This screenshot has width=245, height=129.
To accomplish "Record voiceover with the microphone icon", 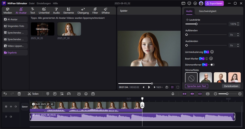I will [x=173, y=94].
